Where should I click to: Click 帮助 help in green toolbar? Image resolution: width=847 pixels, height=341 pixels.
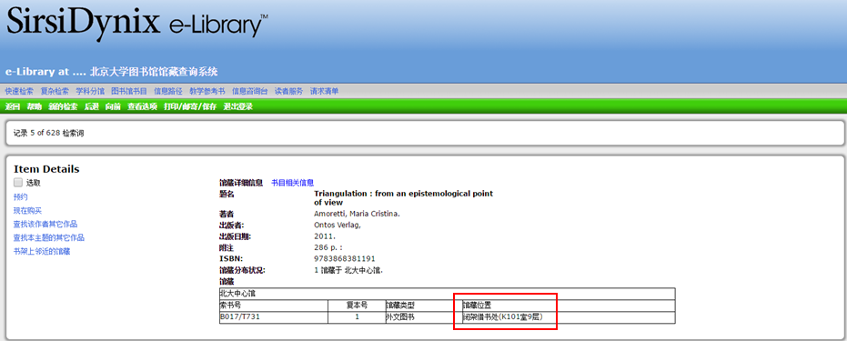coord(34,106)
